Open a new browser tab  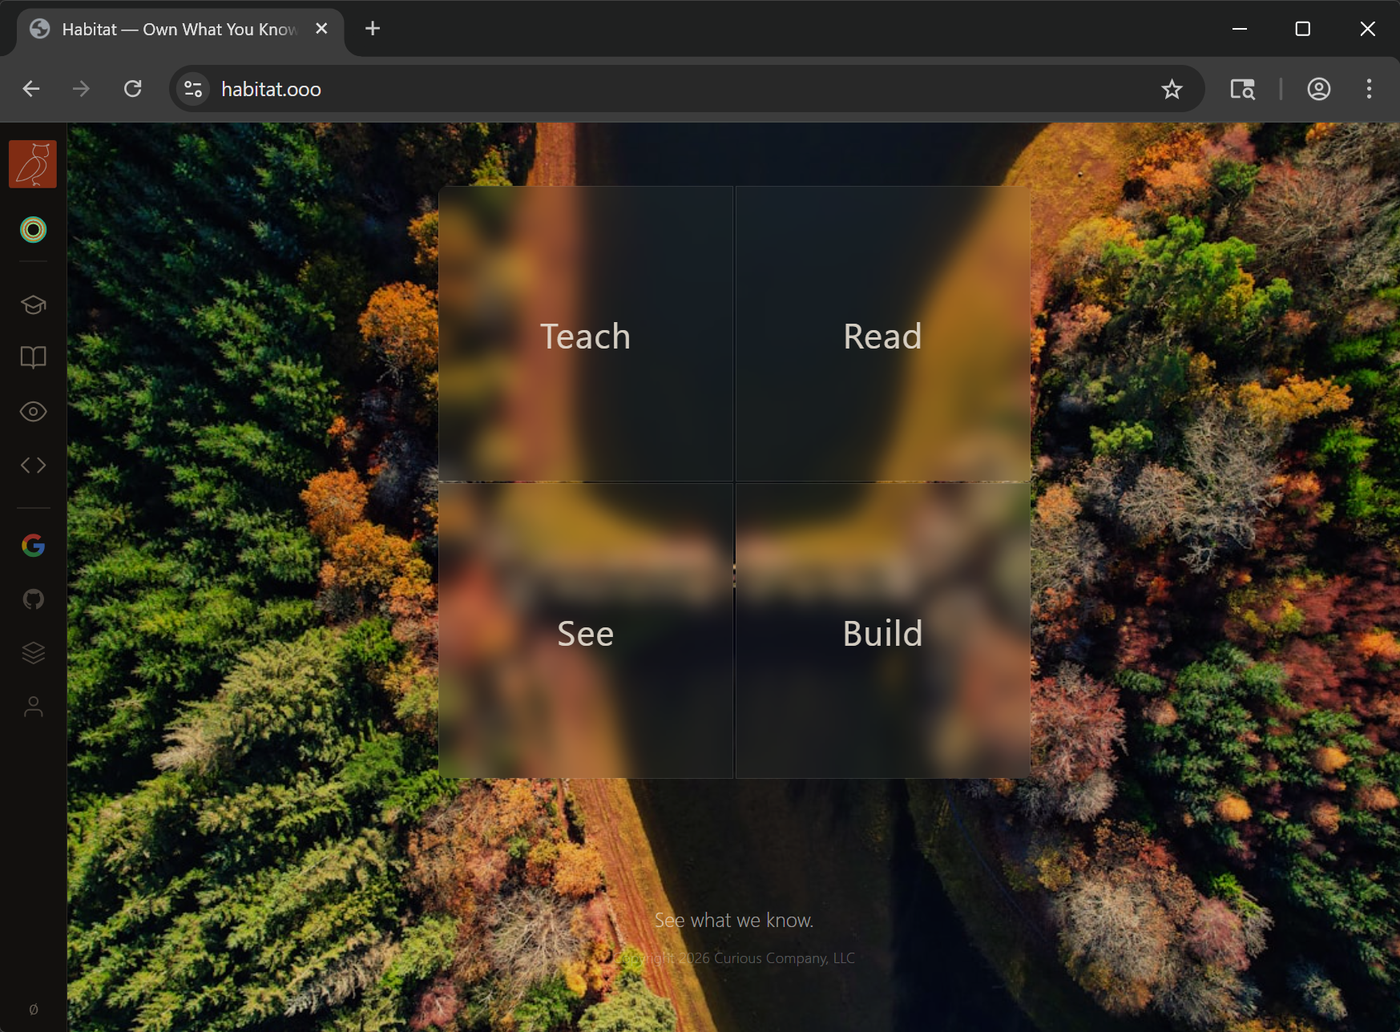373,29
